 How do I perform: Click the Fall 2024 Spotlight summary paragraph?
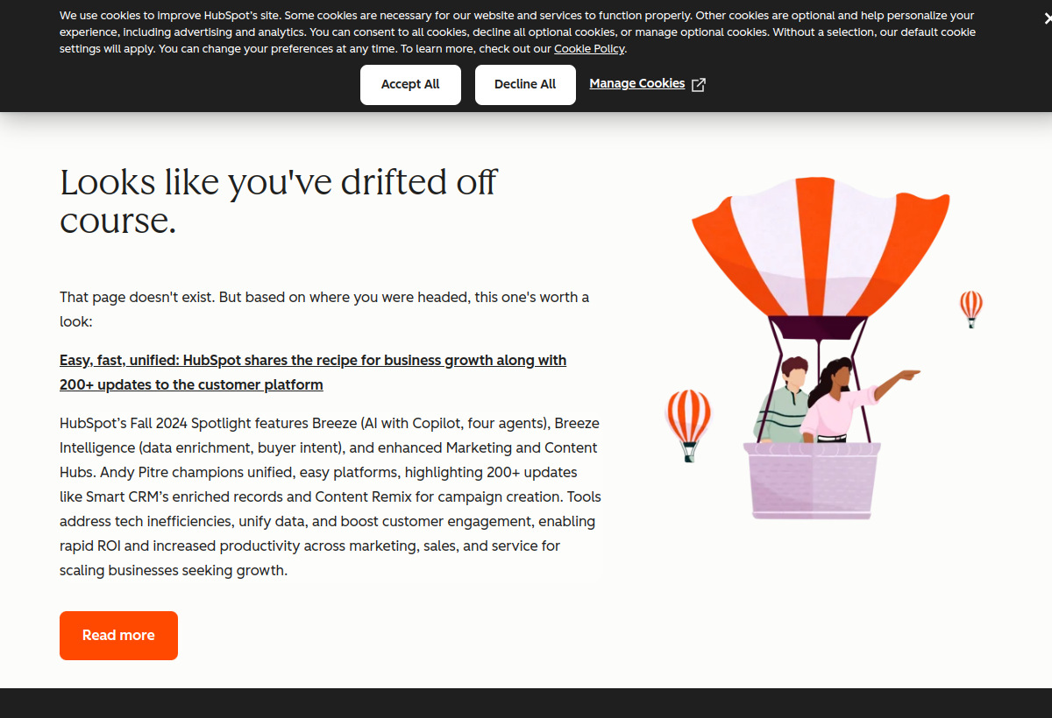(x=331, y=496)
